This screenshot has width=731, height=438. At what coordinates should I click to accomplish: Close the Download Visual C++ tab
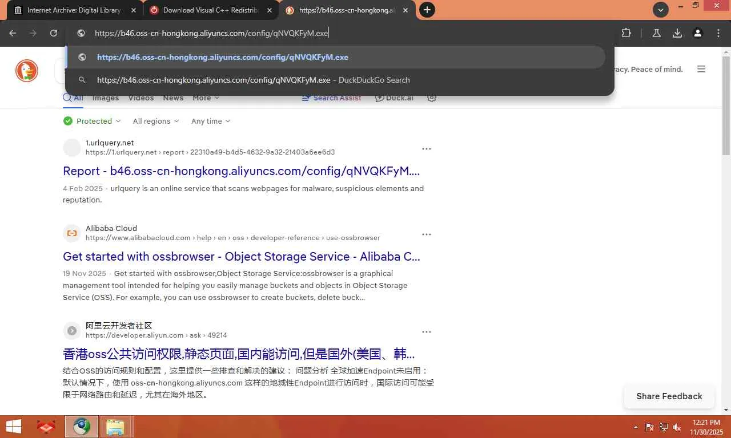(x=270, y=10)
